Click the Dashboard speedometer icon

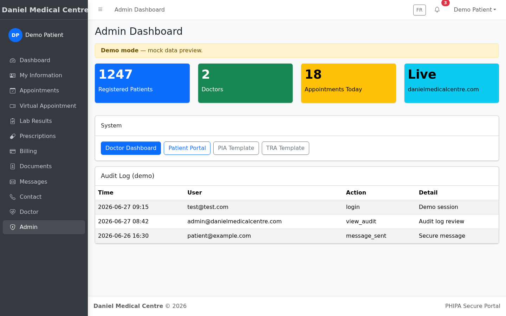click(13, 60)
